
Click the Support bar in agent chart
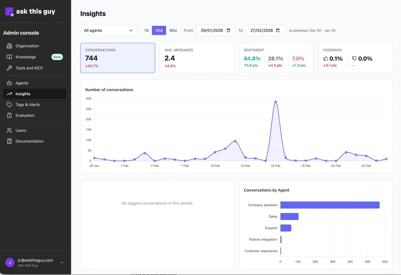point(286,228)
